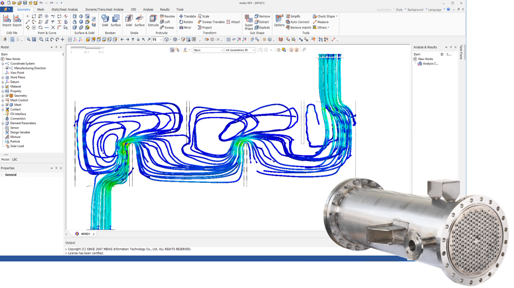Viewport: 514px width, 288px height.
Task: Close the Analysis & Results panel
Action: click(455, 47)
